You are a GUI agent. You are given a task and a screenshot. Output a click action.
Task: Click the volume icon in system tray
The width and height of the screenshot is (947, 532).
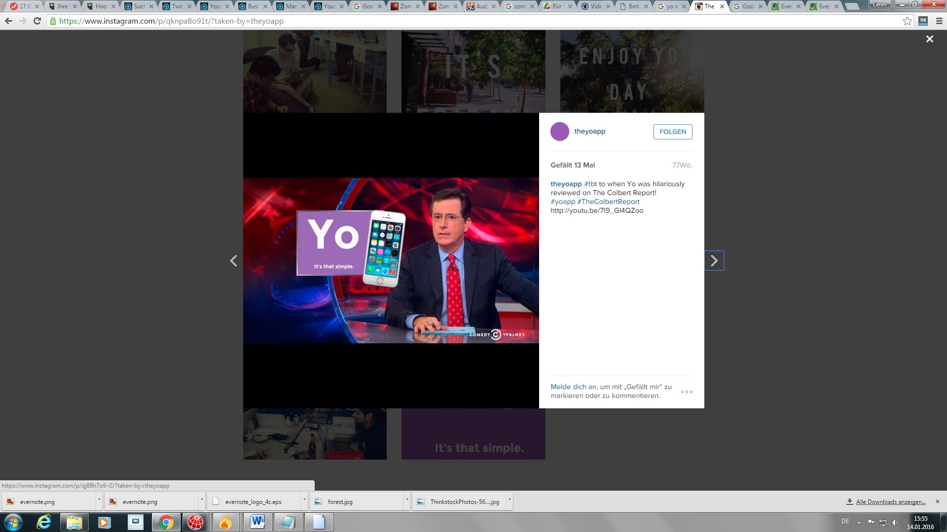point(895,522)
